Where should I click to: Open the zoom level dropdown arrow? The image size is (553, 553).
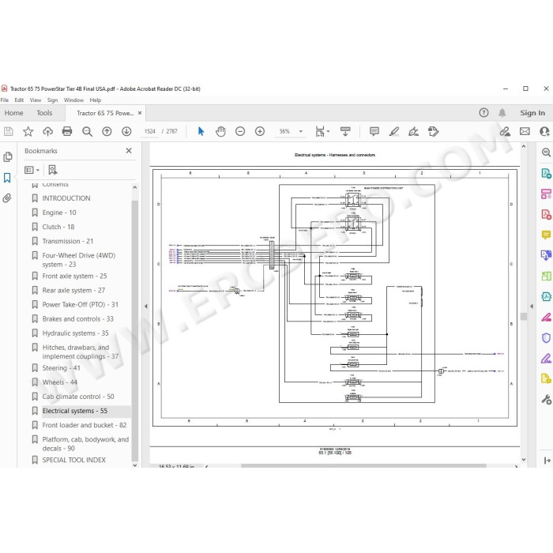[x=301, y=132]
